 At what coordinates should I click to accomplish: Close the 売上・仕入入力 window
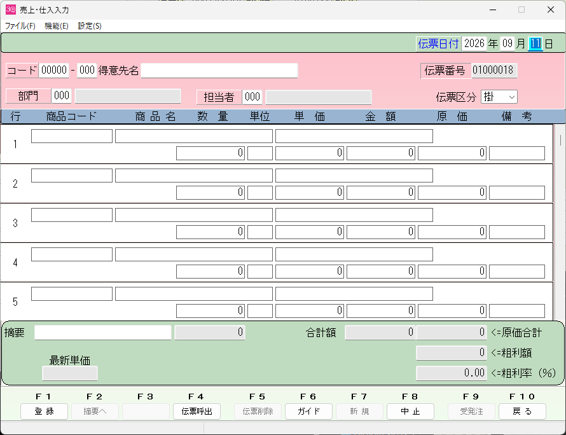point(551,10)
